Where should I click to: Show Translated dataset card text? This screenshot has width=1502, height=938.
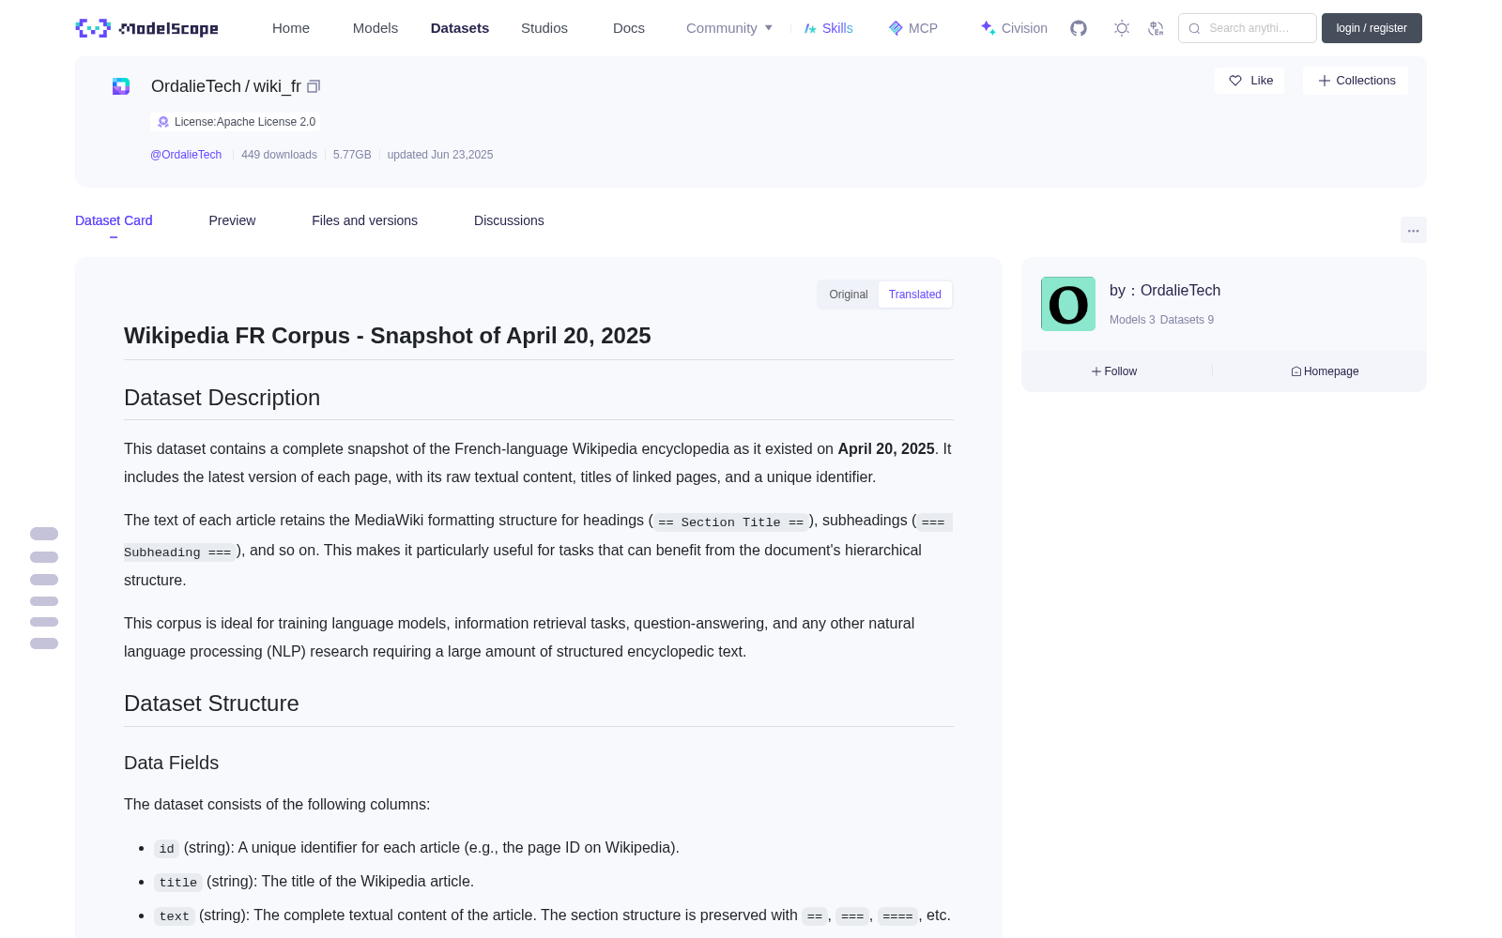click(x=915, y=295)
